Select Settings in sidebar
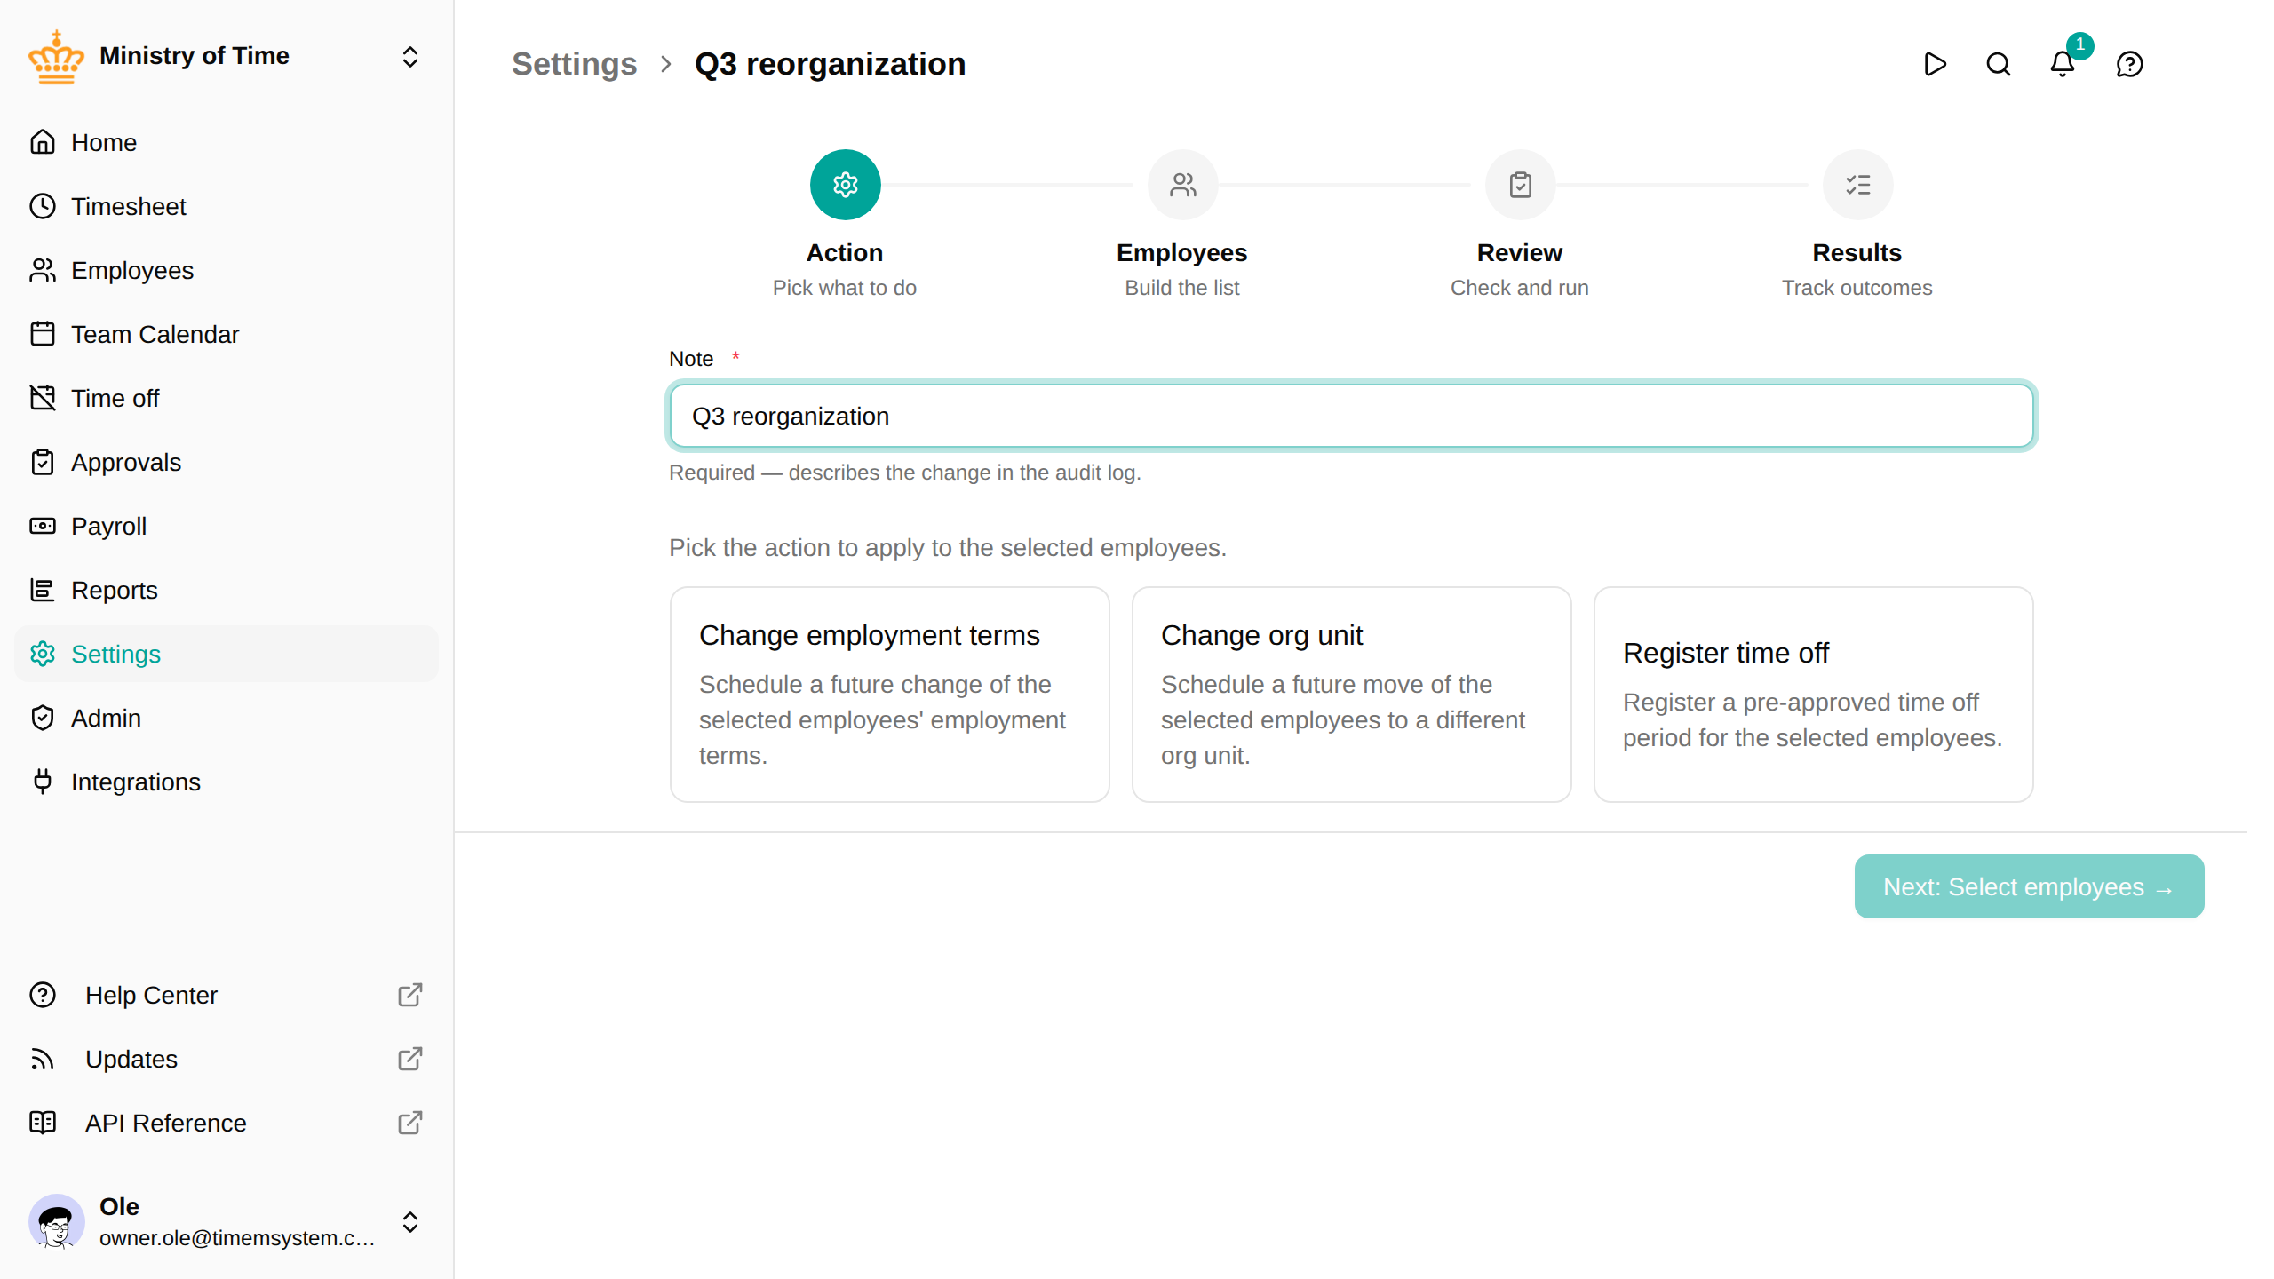2274x1279 pixels. coord(227,654)
